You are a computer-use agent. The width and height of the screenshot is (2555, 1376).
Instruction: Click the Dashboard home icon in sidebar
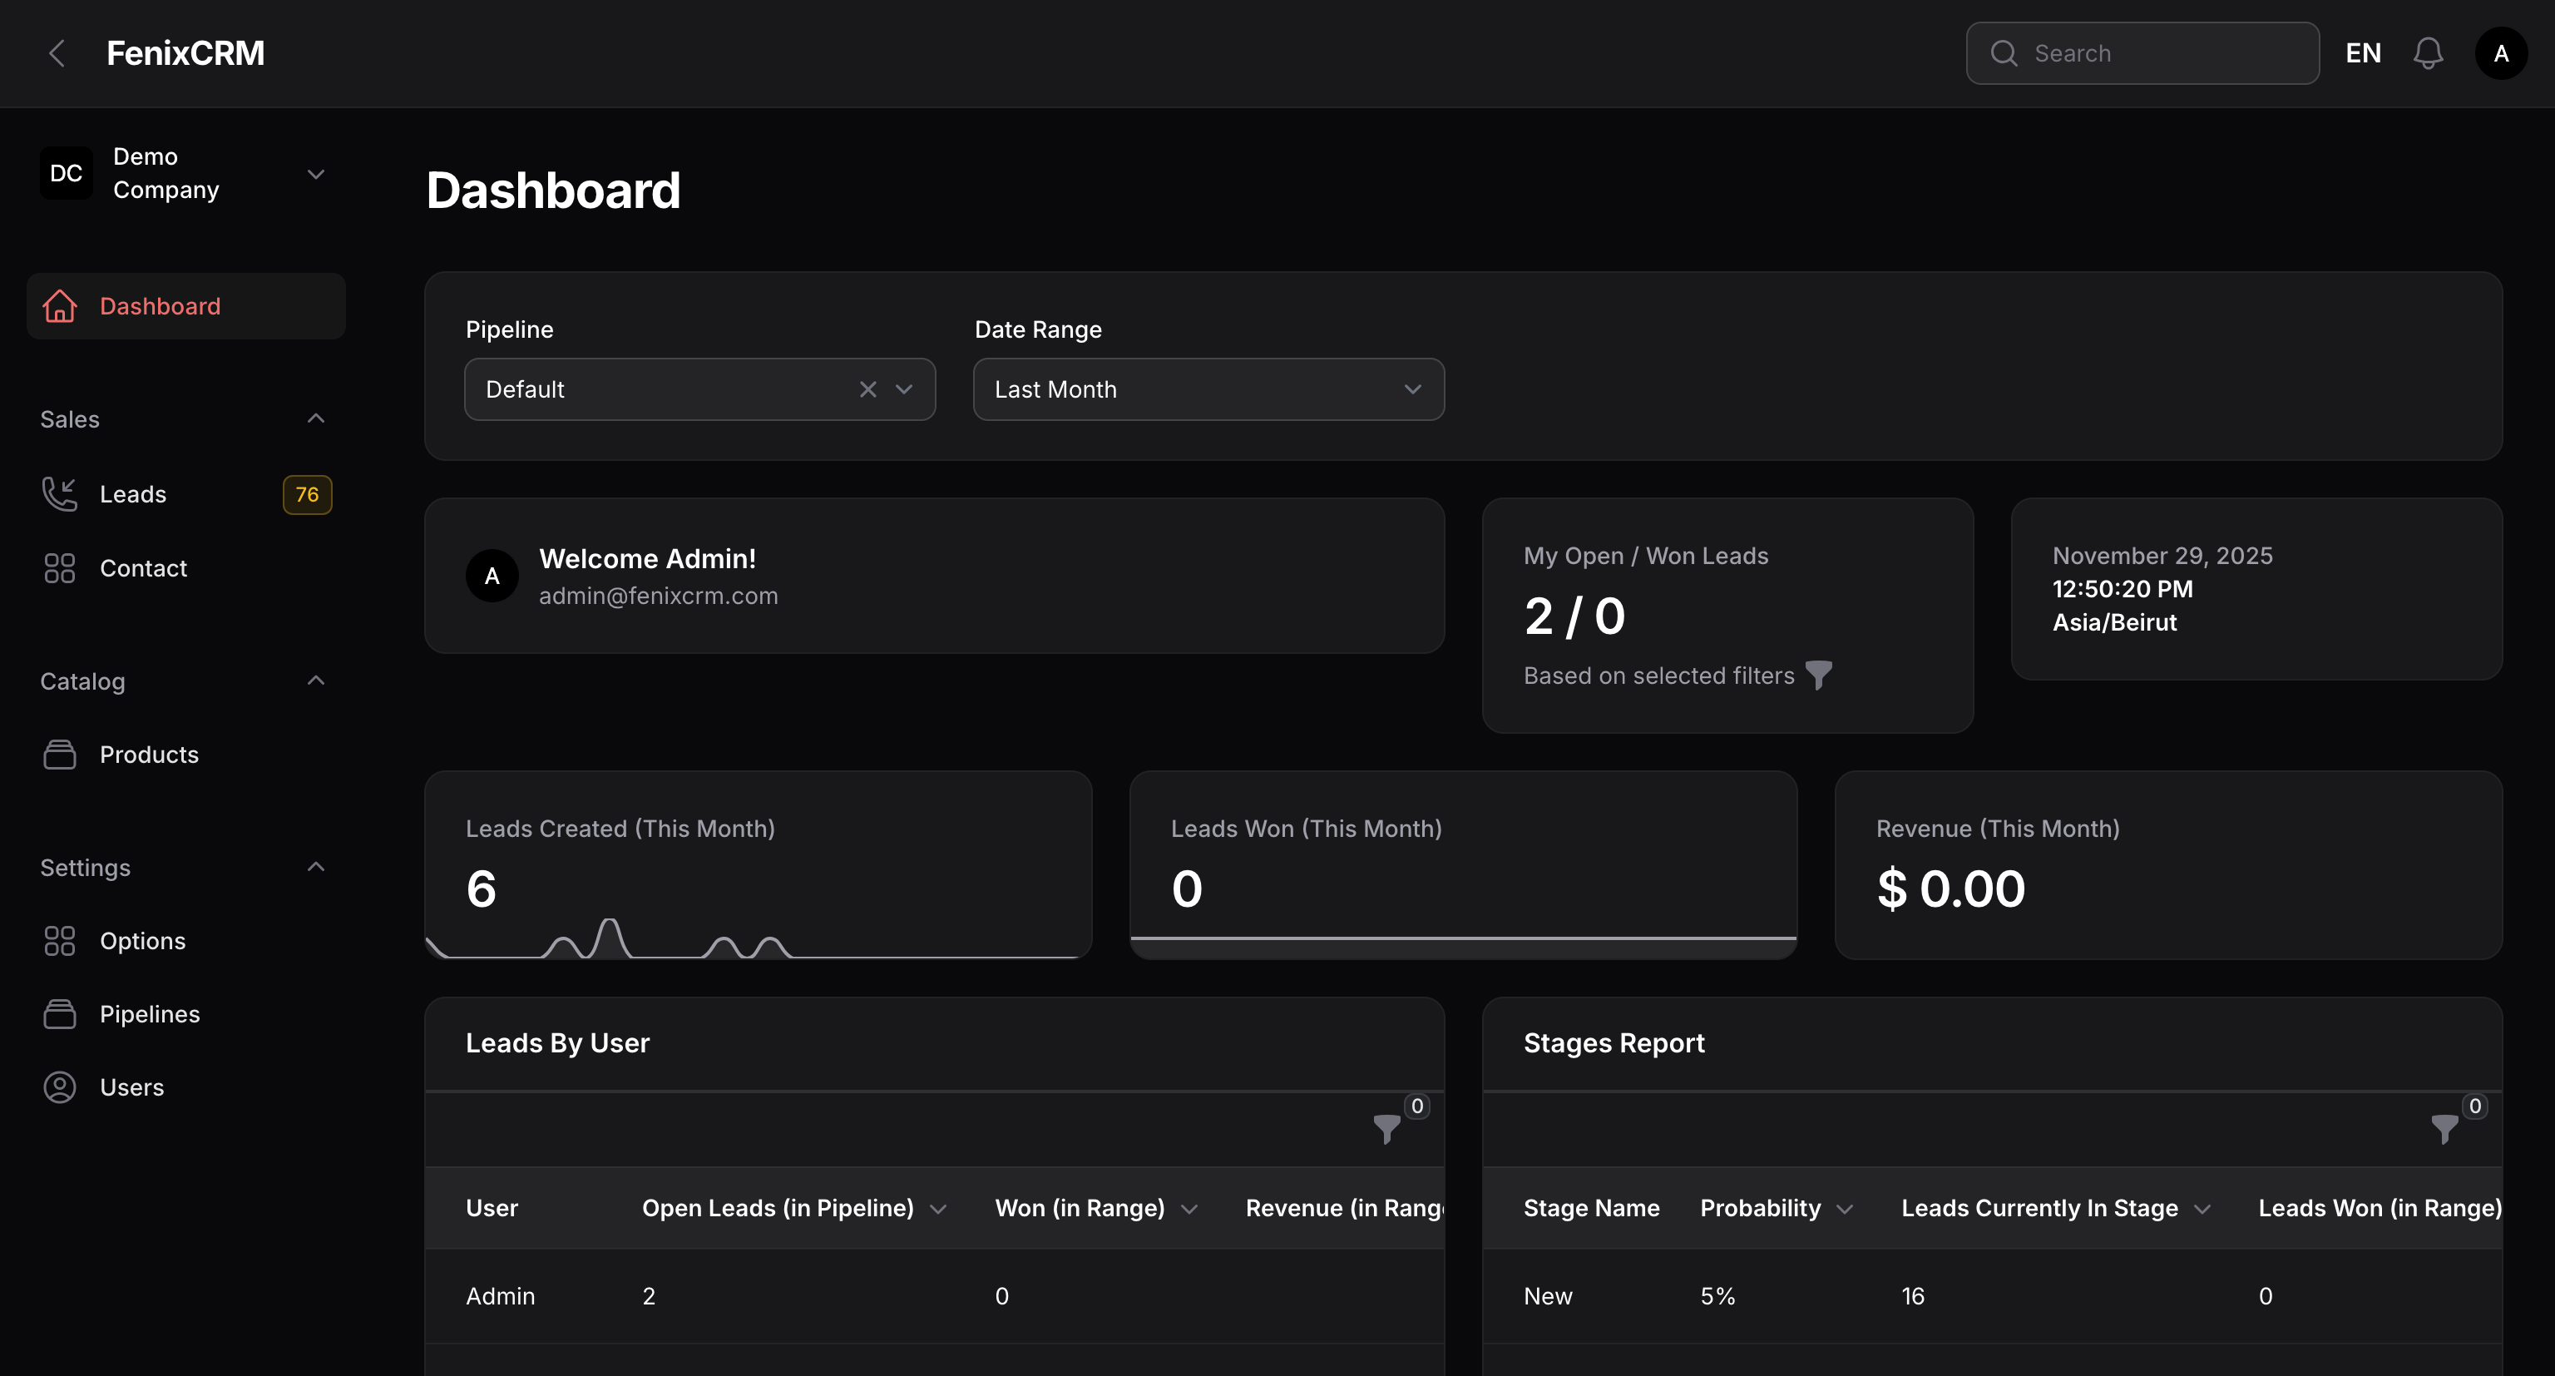[x=60, y=306]
